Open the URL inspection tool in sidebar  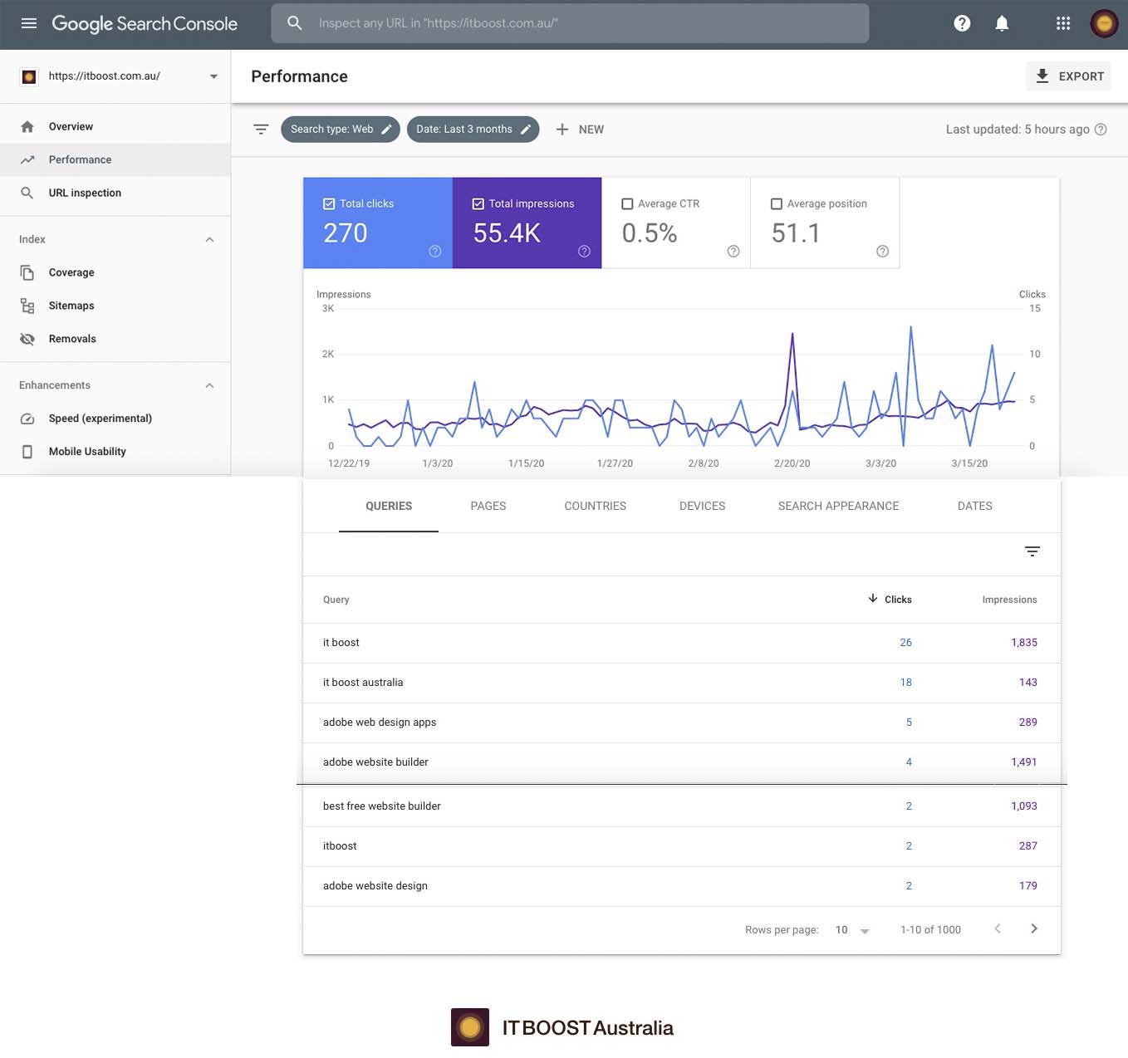click(85, 192)
